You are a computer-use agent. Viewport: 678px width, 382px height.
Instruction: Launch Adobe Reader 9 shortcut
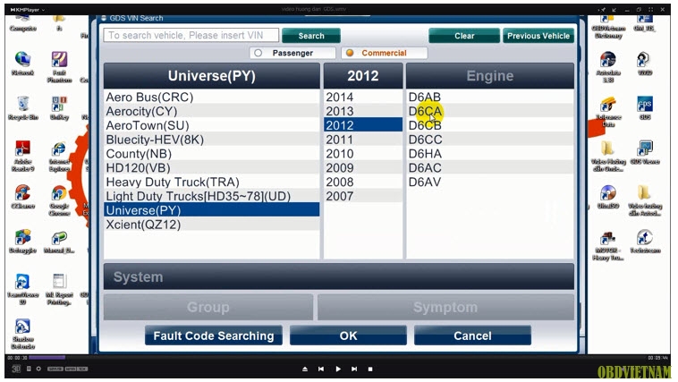23,156
